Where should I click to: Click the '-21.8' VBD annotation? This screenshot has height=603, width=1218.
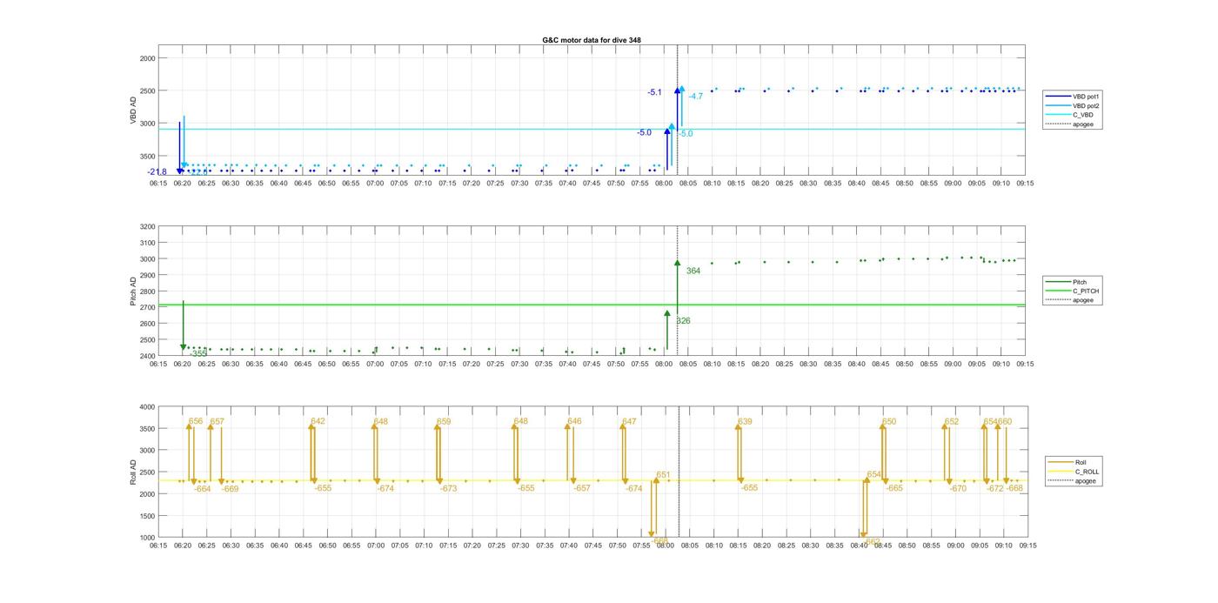pos(157,172)
